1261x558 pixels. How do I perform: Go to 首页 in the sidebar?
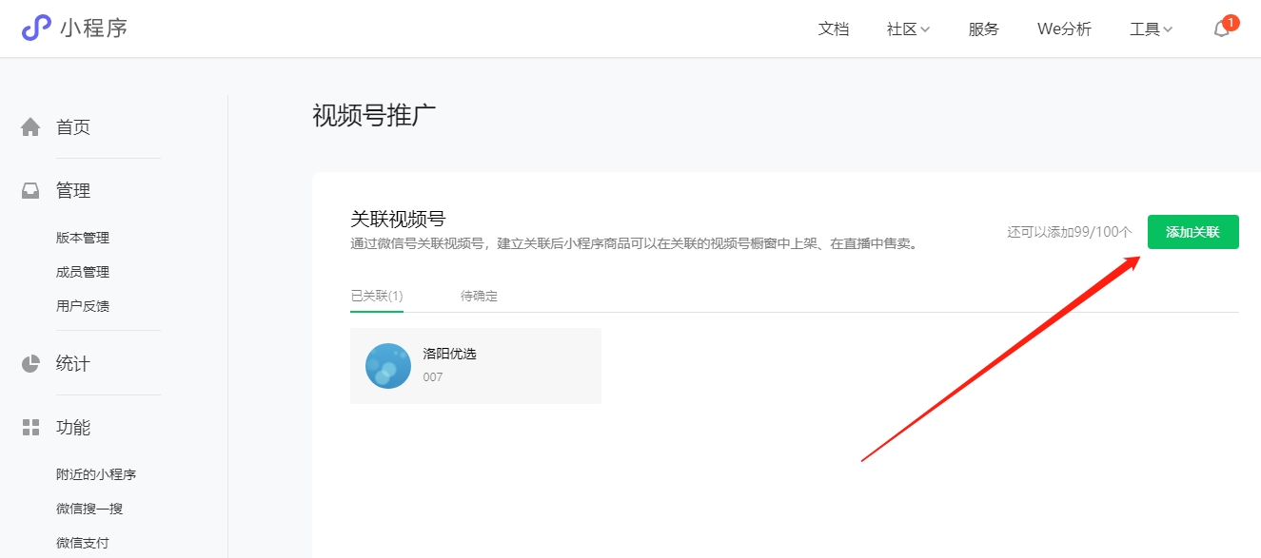tap(73, 127)
